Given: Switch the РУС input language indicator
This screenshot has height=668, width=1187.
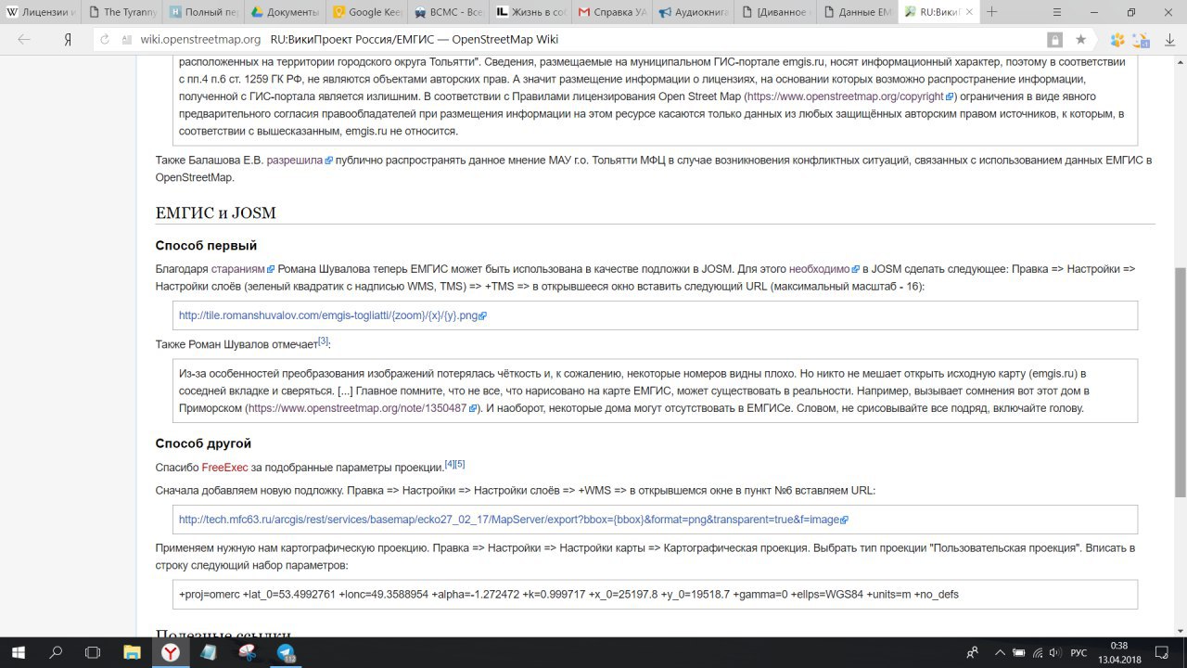Looking at the screenshot, I should tap(1079, 652).
